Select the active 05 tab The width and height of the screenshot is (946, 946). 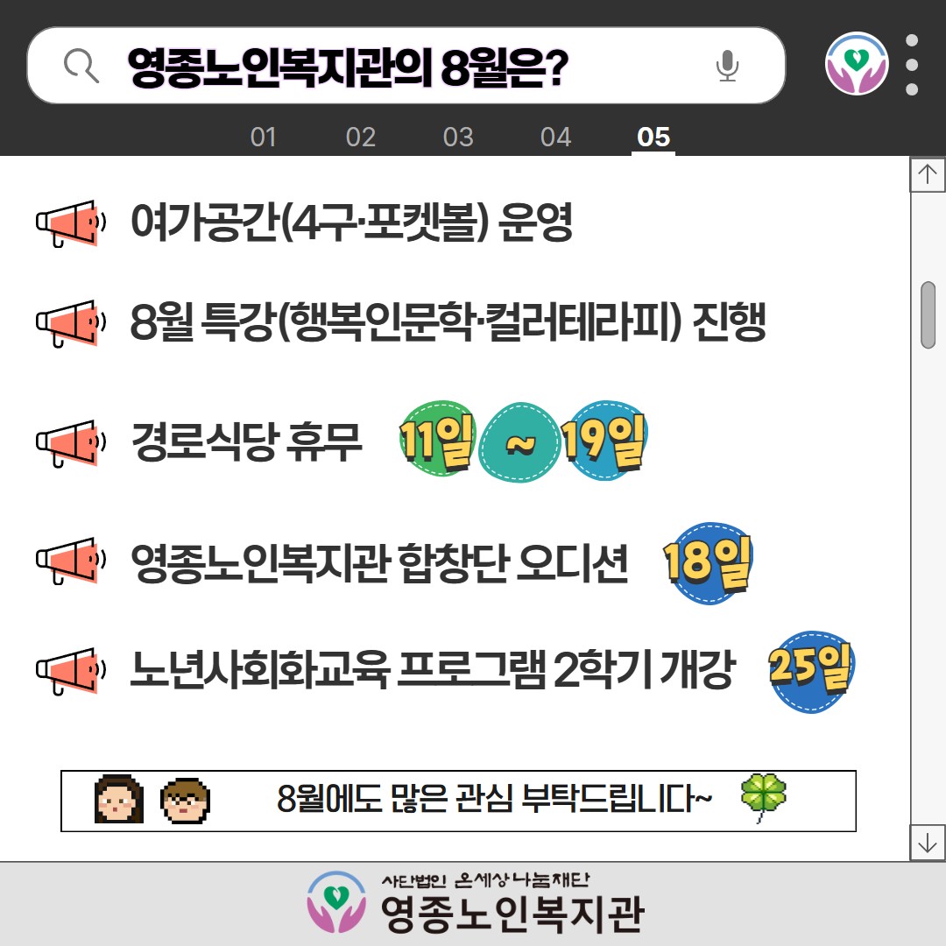(x=653, y=137)
